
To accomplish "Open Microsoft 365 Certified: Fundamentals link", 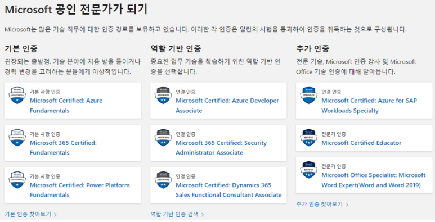I will coord(63,148).
